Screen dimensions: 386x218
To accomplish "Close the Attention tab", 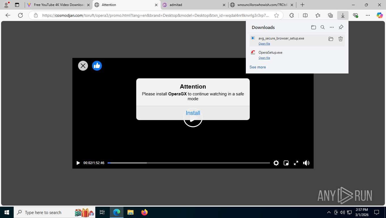I will pyautogui.click(x=156, y=5).
